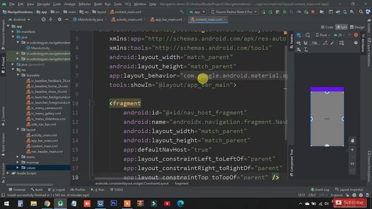
Task: Click the Profile app icon
Action: click(299, 12)
